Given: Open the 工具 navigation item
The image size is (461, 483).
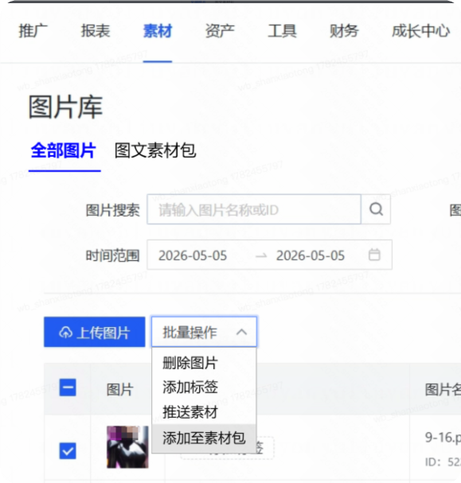Looking at the screenshot, I should (x=282, y=31).
